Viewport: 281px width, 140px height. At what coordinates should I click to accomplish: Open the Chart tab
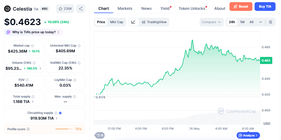pyautogui.click(x=104, y=8)
